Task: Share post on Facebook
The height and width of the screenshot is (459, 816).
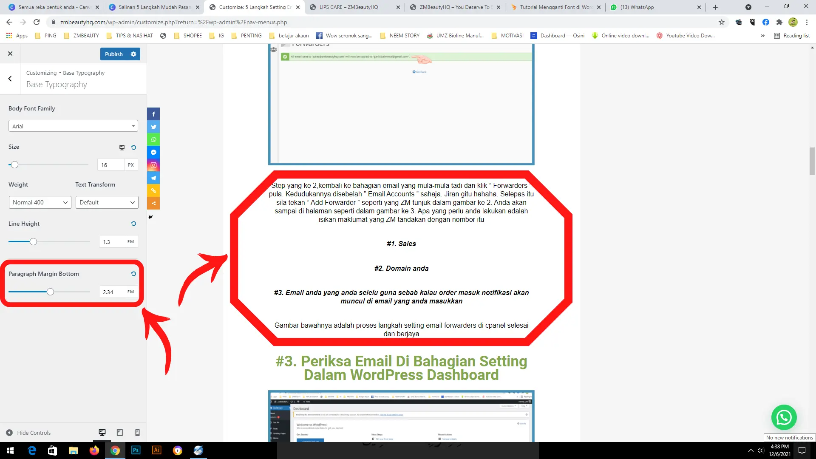Action: [153, 114]
